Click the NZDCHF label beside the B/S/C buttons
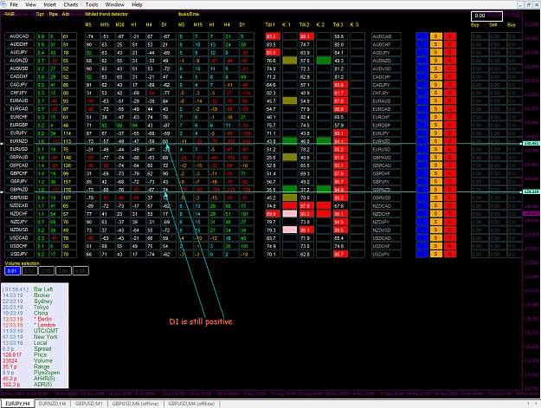 coord(386,214)
